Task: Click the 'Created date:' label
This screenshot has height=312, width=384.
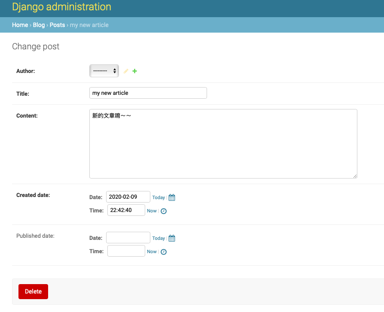Action: [33, 195]
